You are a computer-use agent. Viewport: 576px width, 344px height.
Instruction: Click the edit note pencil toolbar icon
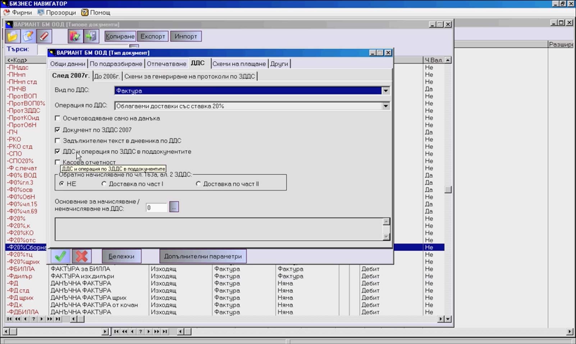point(28,36)
